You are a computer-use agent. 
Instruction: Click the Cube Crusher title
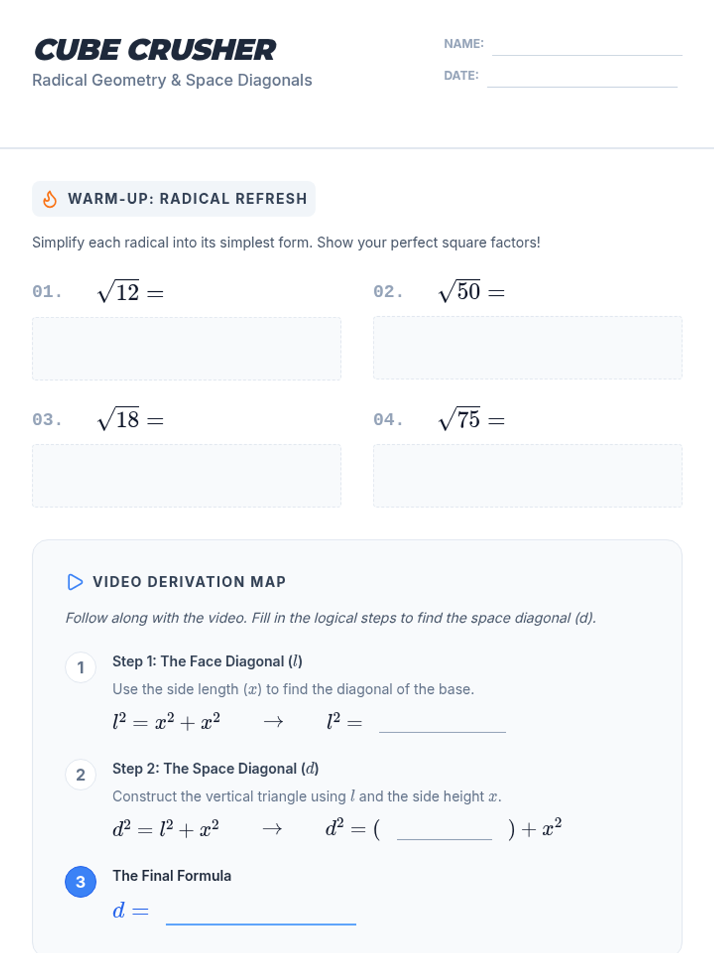(x=155, y=50)
